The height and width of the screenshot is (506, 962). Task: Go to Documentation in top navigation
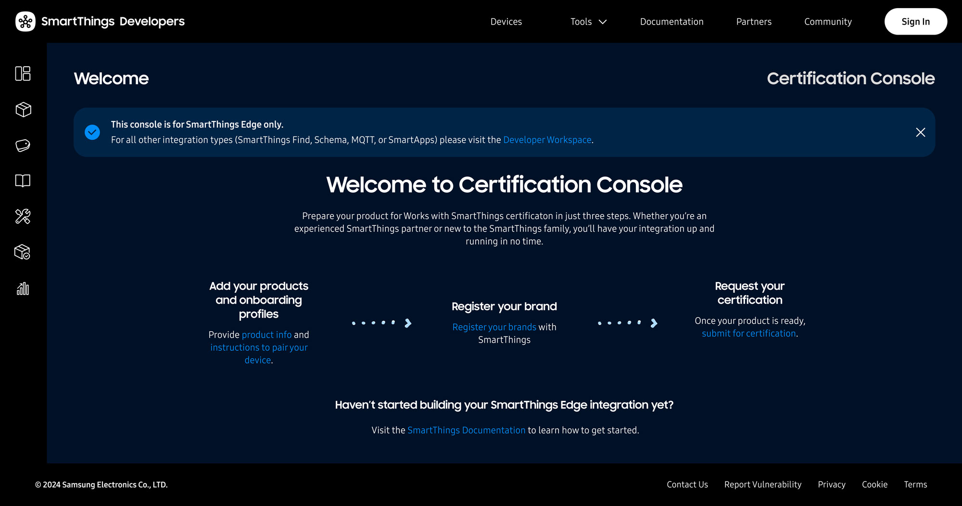(x=671, y=22)
